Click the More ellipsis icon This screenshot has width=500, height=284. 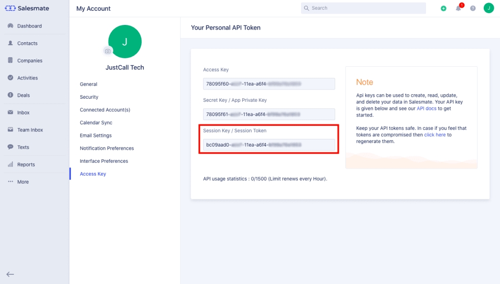click(11, 182)
